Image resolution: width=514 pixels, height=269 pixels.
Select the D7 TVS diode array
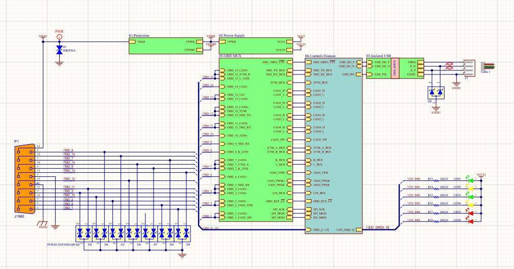[150, 234]
